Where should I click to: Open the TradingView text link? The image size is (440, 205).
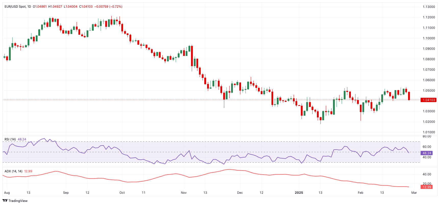click(18, 201)
